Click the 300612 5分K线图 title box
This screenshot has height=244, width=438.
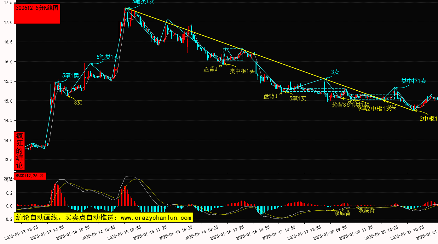pyautogui.click(x=37, y=14)
